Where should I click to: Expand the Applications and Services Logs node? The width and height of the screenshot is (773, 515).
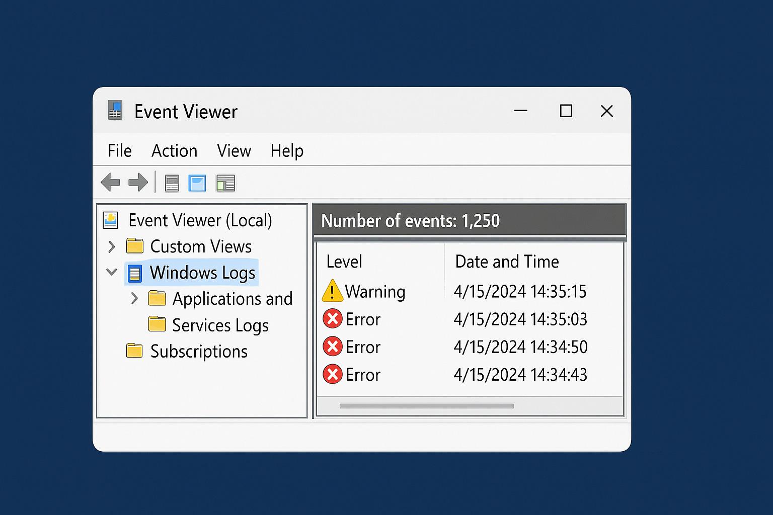point(134,298)
